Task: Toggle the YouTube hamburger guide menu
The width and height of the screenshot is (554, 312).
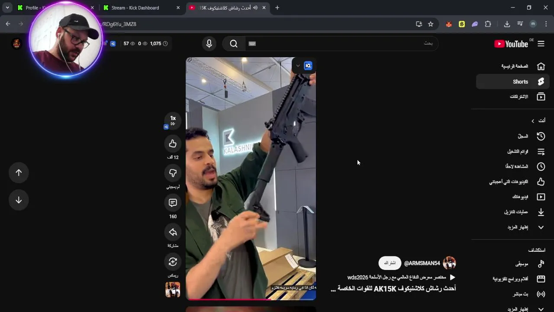Action: [541, 44]
